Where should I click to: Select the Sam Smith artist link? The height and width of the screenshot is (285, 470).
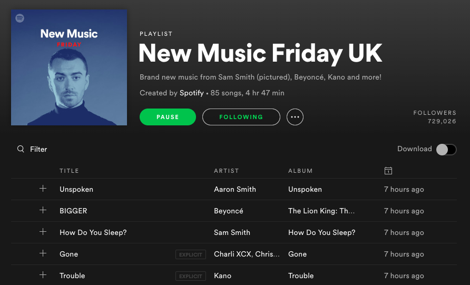tap(232, 232)
